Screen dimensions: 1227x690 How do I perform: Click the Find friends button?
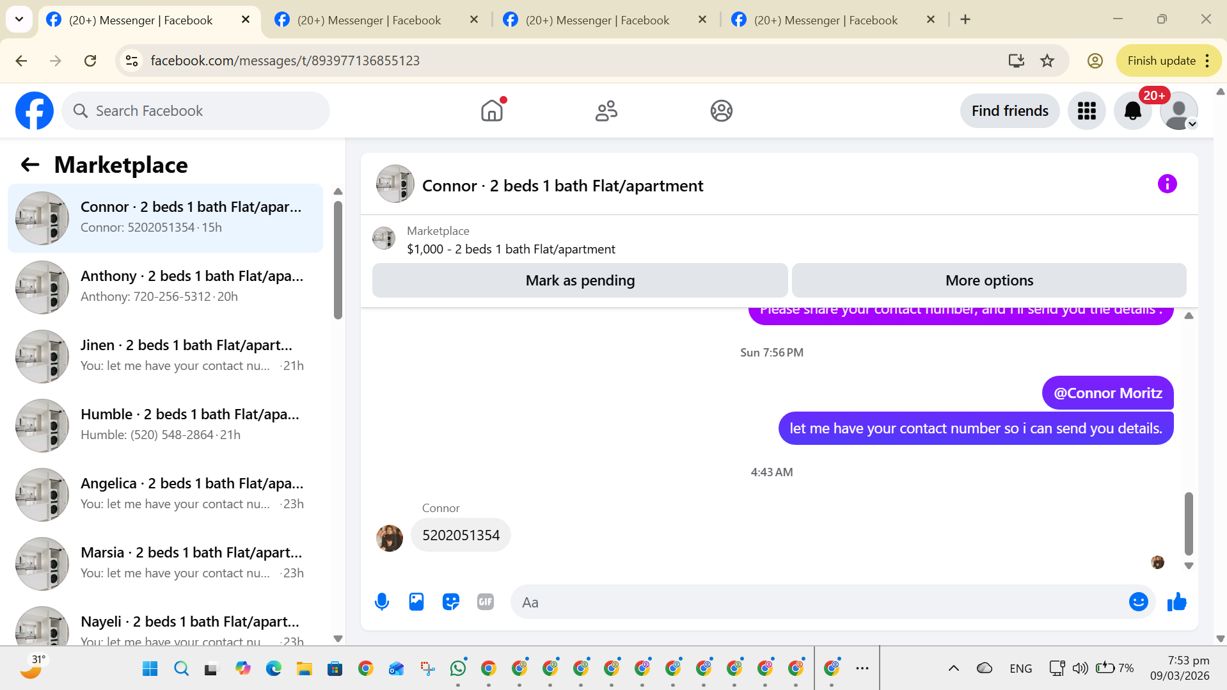point(1009,111)
